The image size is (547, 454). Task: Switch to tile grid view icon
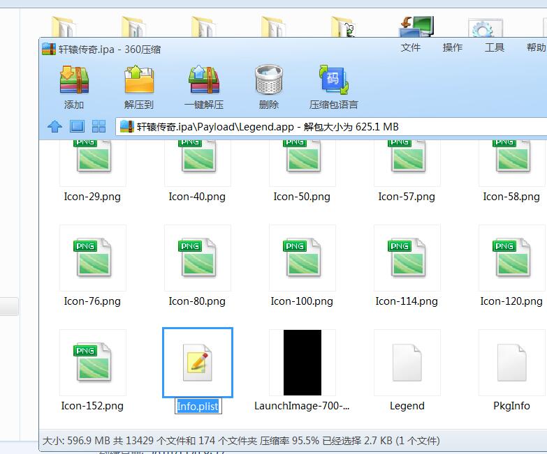click(x=99, y=126)
